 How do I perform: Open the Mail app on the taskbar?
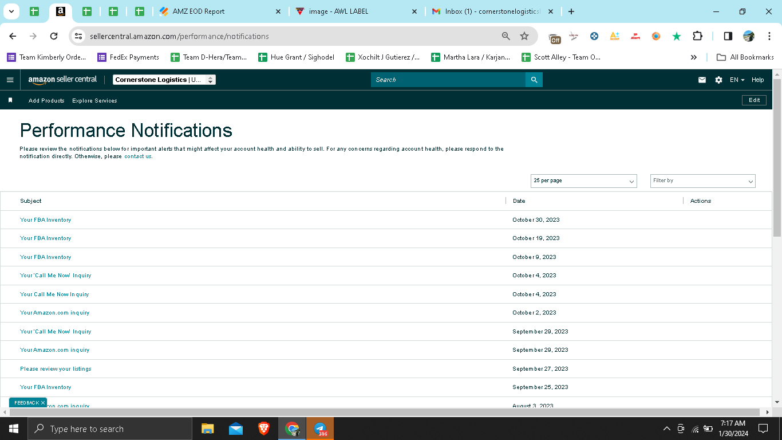click(x=235, y=429)
